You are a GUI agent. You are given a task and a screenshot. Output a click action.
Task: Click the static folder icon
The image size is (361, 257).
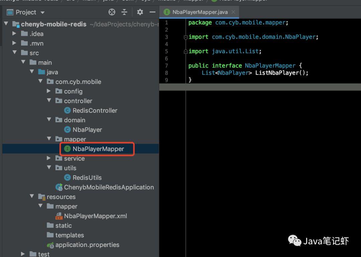[x=50, y=225]
